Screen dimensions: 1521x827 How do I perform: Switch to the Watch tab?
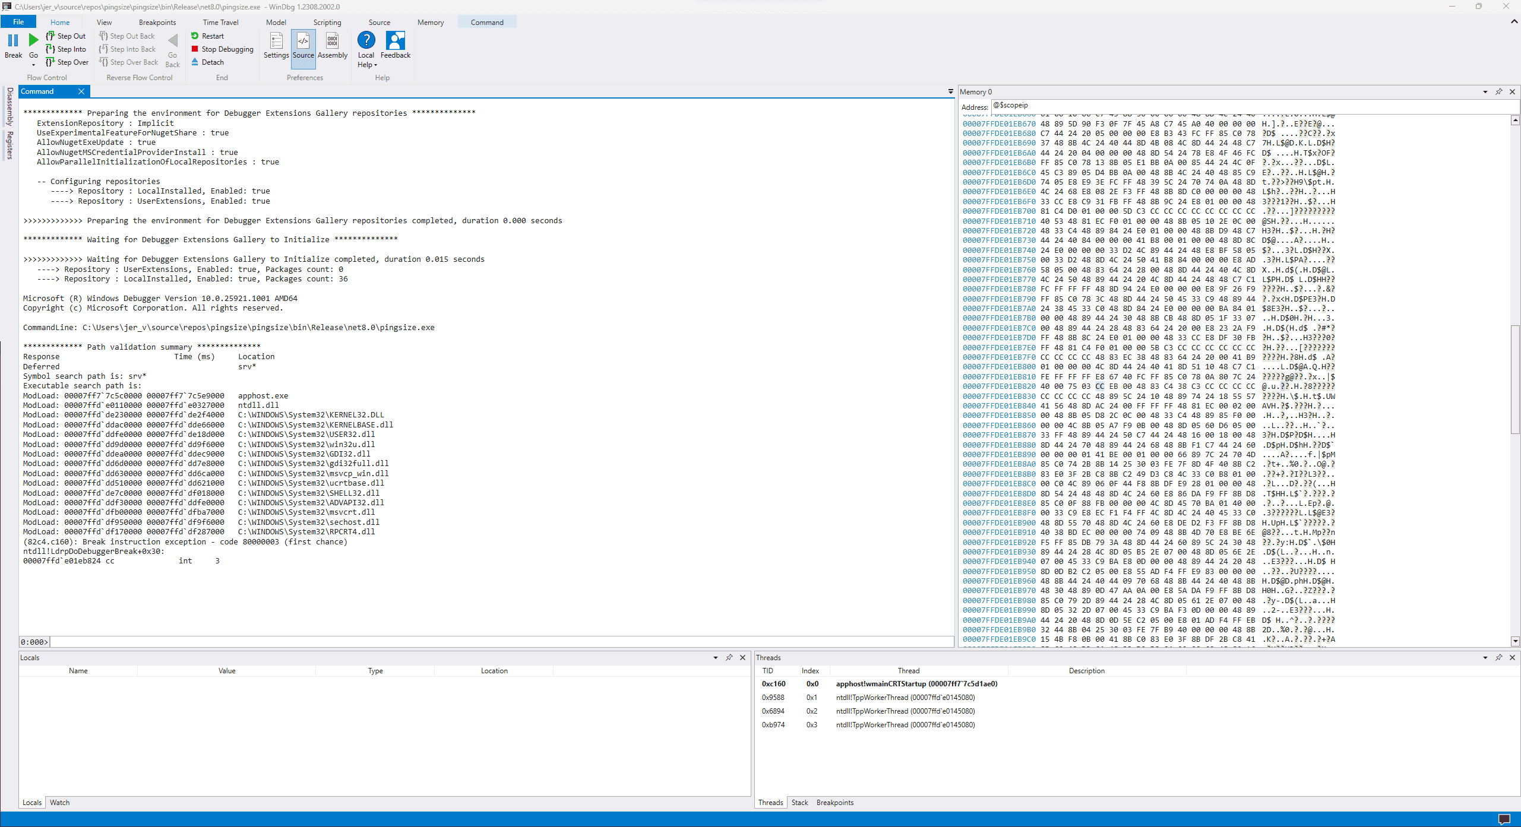(x=59, y=803)
